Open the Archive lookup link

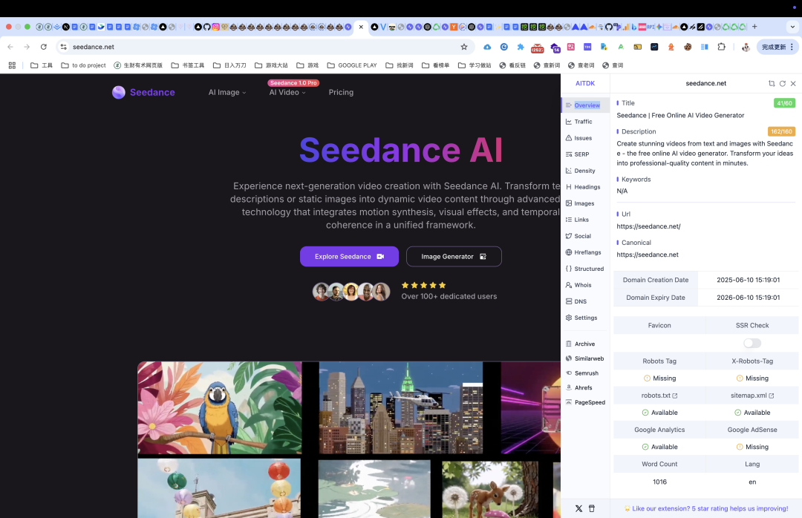(x=586, y=344)
